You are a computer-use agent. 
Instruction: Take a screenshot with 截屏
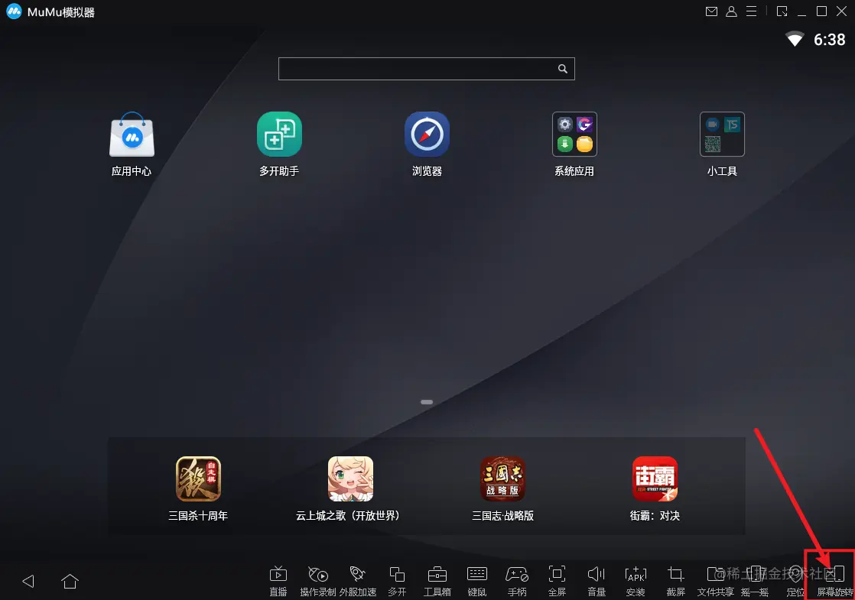(675, 581)
